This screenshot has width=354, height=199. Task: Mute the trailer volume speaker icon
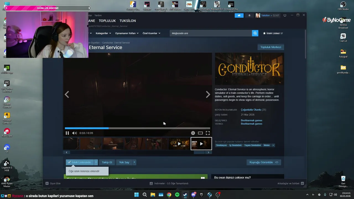point(74,133)
